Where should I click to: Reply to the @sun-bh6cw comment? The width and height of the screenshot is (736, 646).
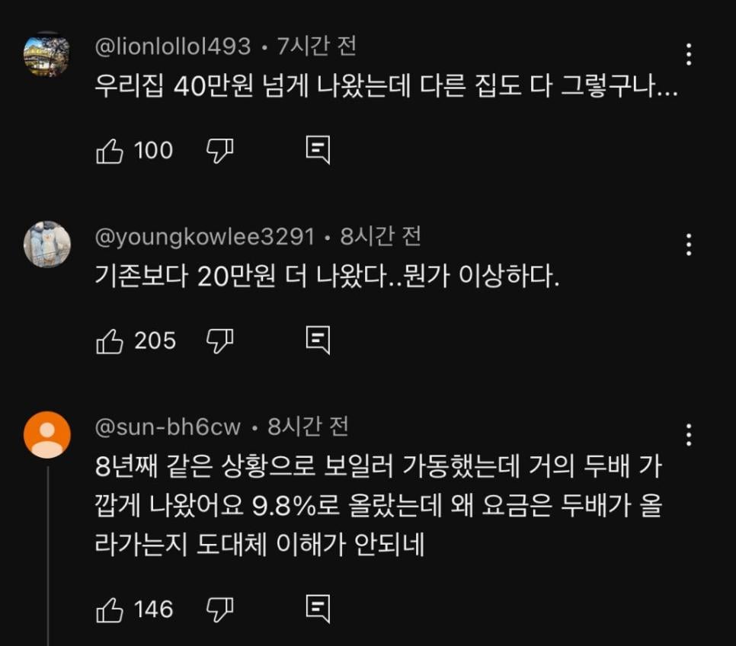tap(318, 609)
